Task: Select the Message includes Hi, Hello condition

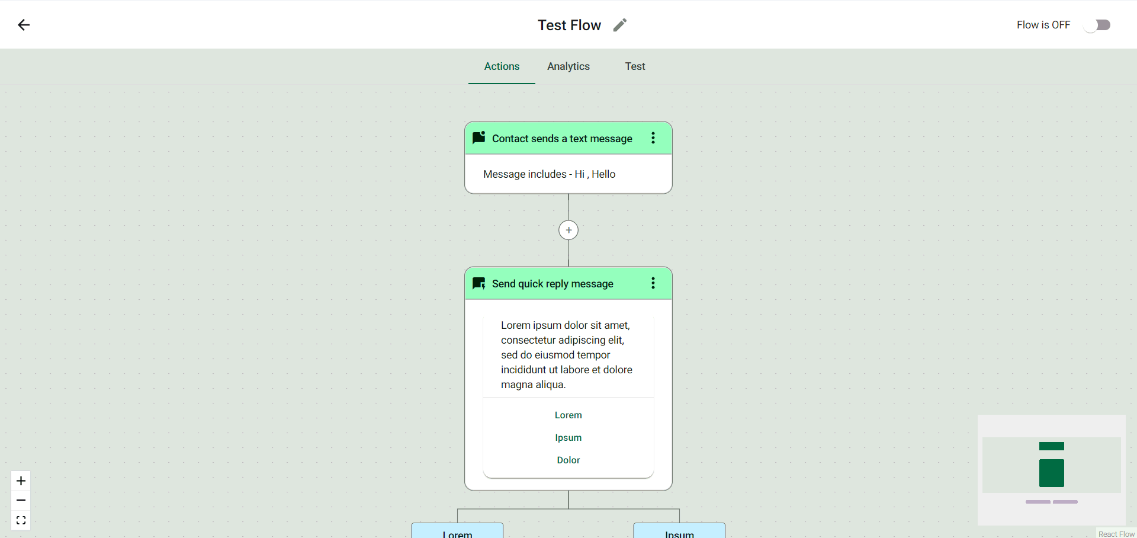Action: [549, 174]
